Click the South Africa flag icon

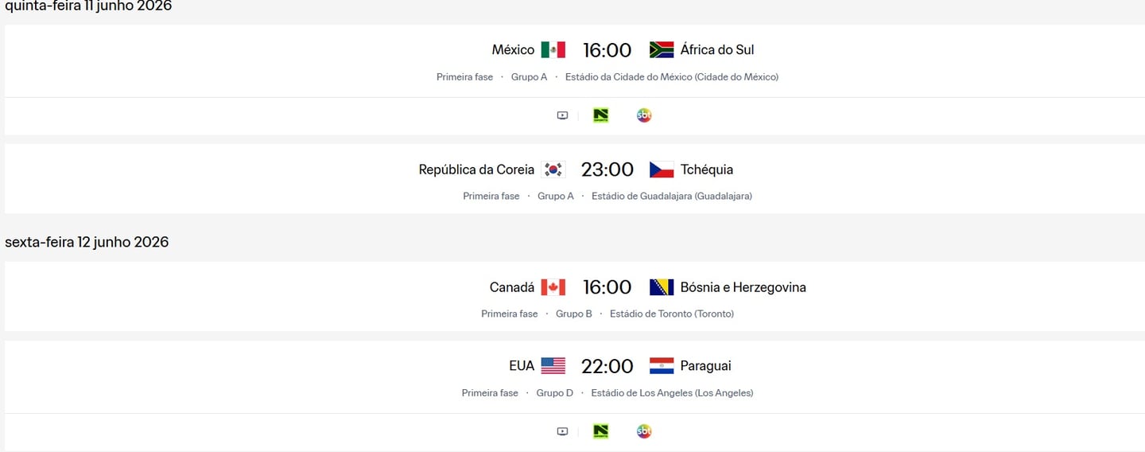click(662, 50)
